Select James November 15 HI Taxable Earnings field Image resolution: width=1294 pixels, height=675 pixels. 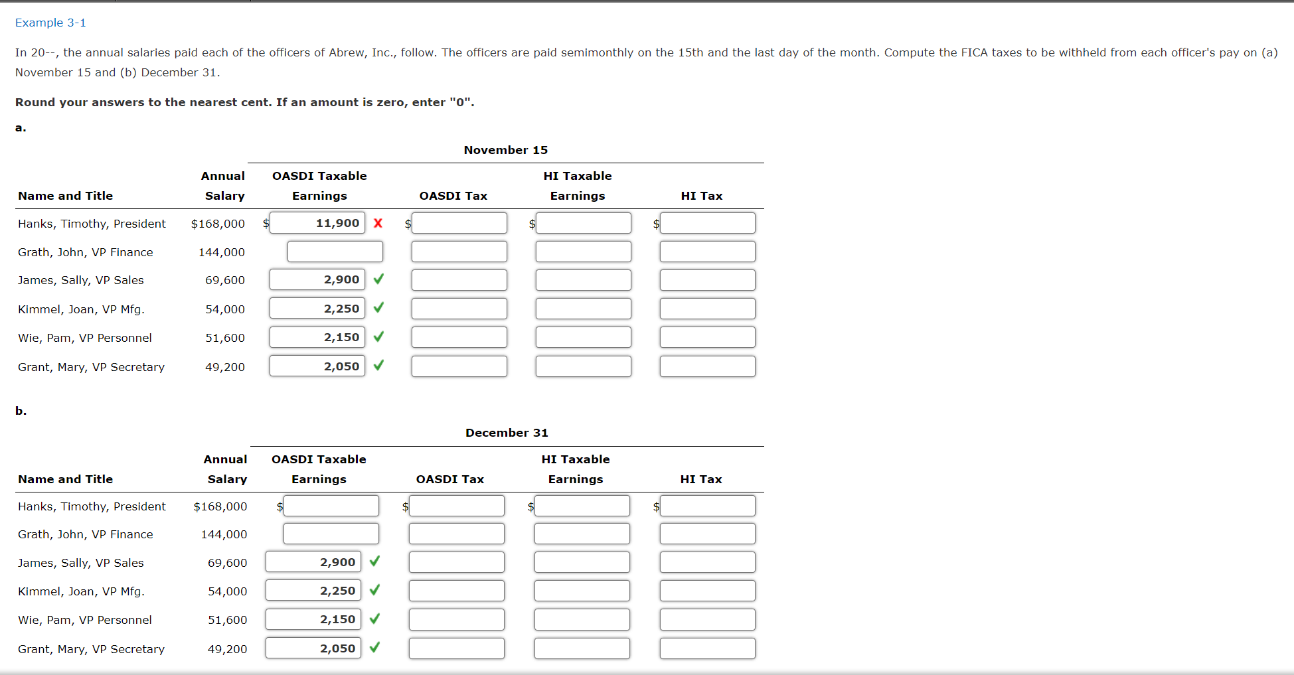pos(584,280)
